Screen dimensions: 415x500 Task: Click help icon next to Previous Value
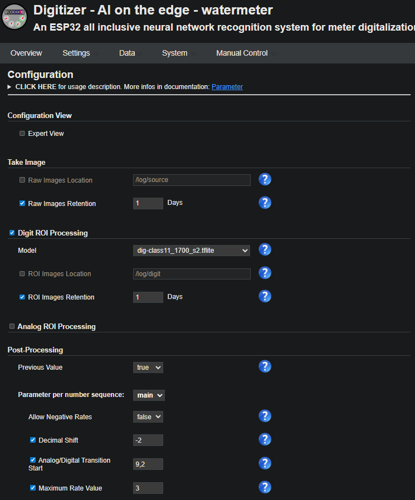point(265,366)
